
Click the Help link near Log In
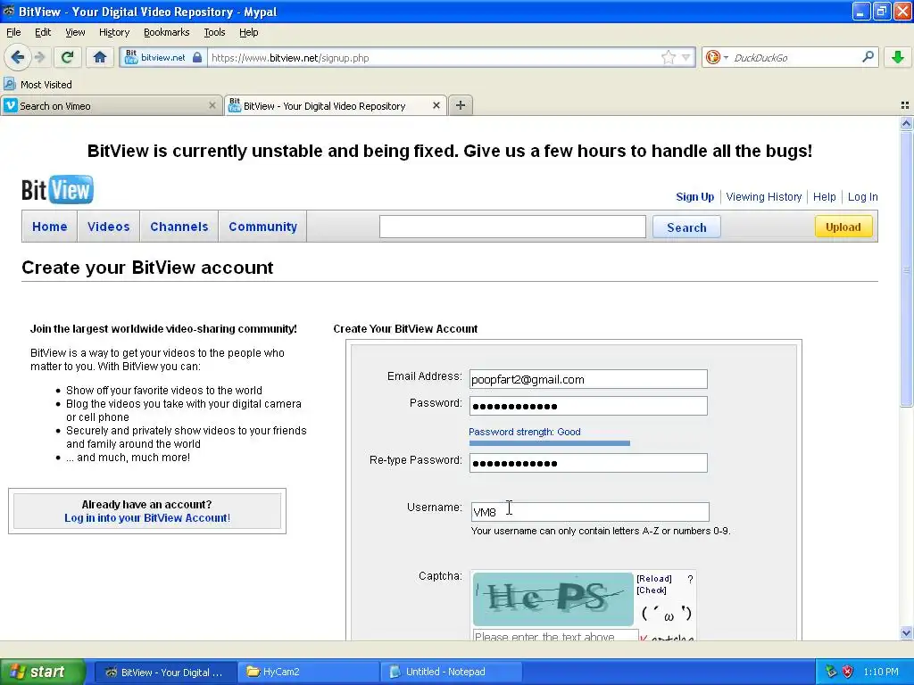pos(824,197)
